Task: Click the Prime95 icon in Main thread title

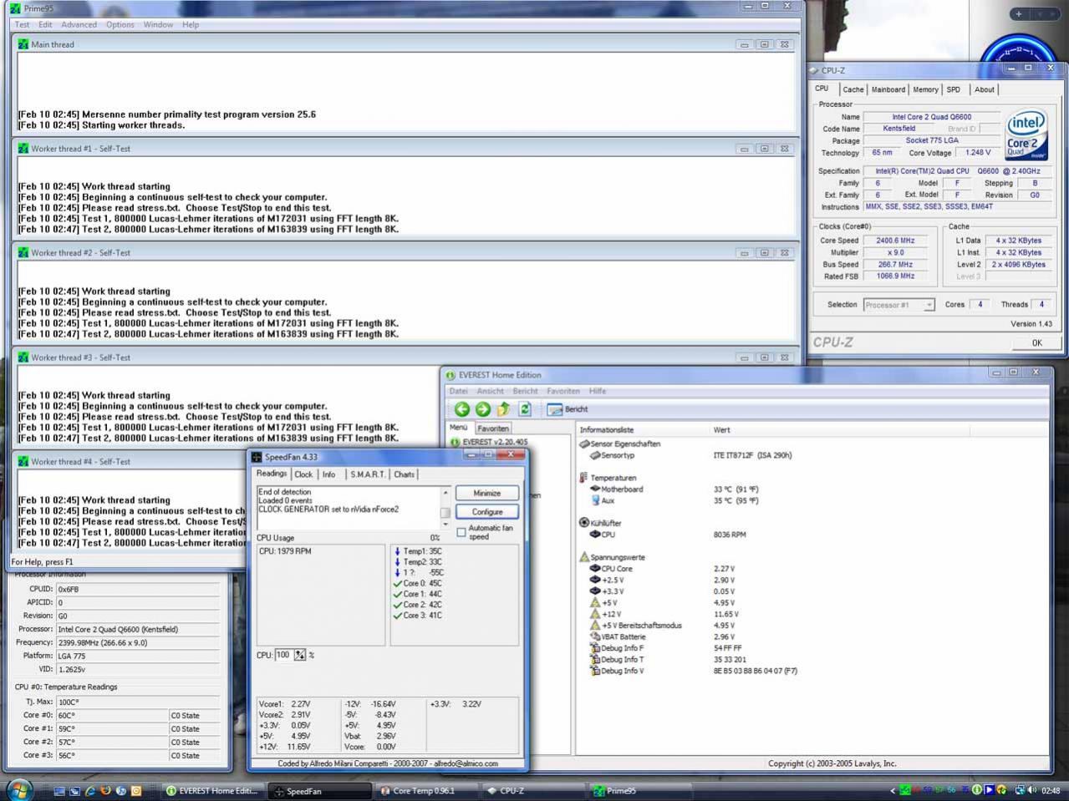Action: [x=23, y=44]
